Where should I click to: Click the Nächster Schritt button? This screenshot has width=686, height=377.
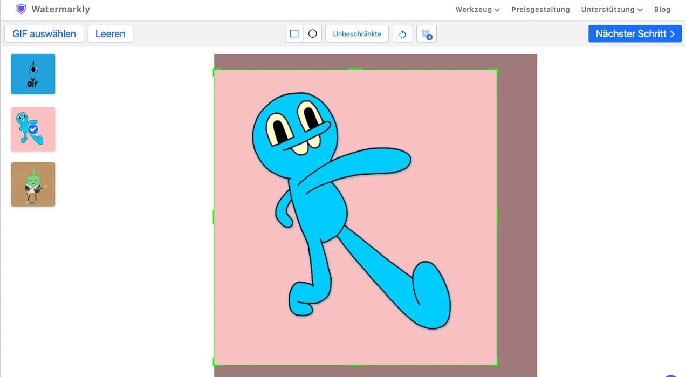635,33
